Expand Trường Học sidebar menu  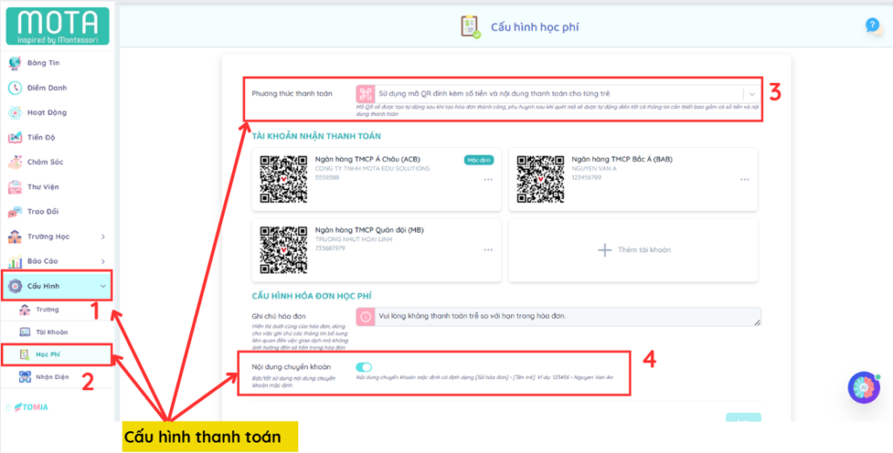(56, 236)
